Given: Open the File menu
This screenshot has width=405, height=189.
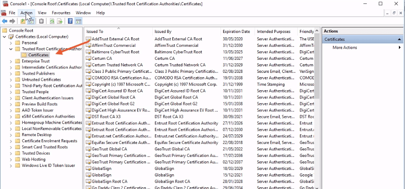Looking at the screenshot, I should tap(12, 13).
